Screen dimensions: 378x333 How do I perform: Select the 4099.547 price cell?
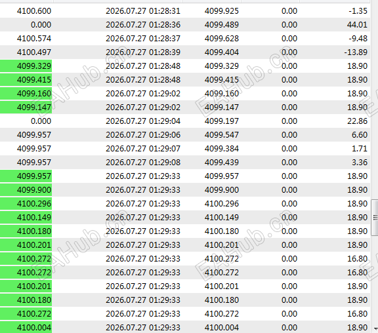(x=222, y=134)
